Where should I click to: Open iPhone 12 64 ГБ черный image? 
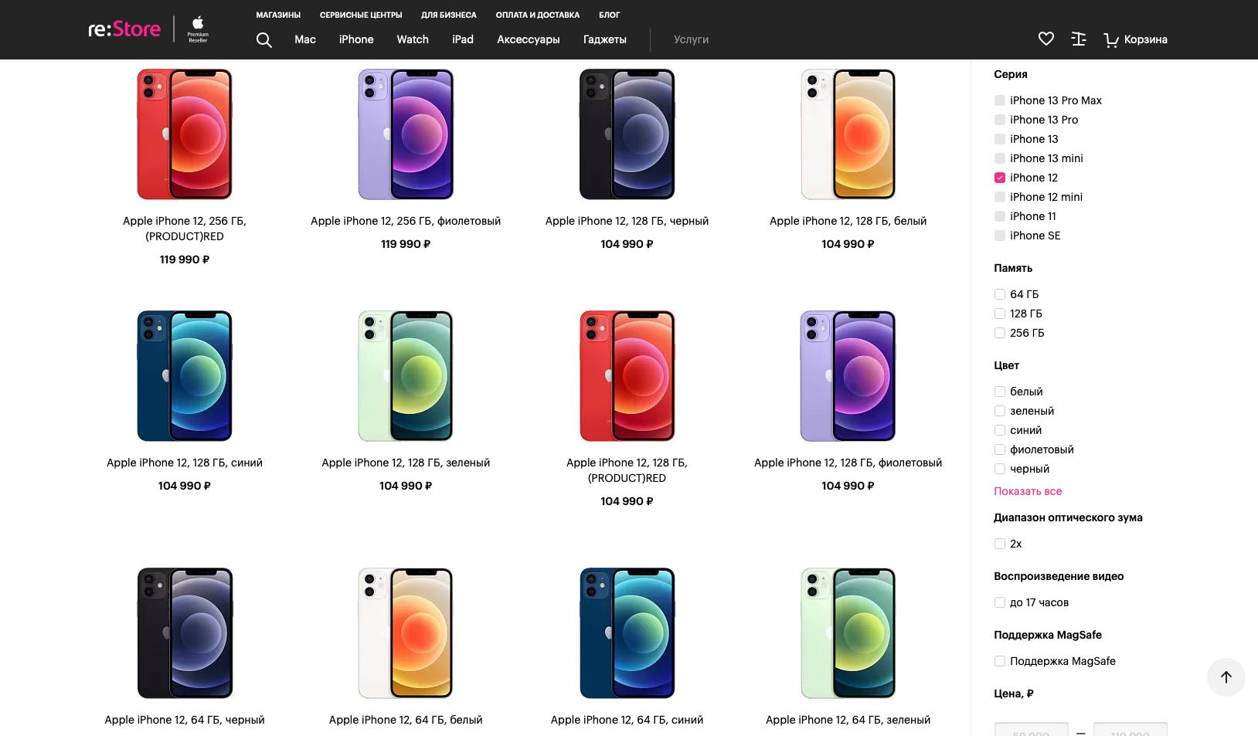tap(185, 633)
